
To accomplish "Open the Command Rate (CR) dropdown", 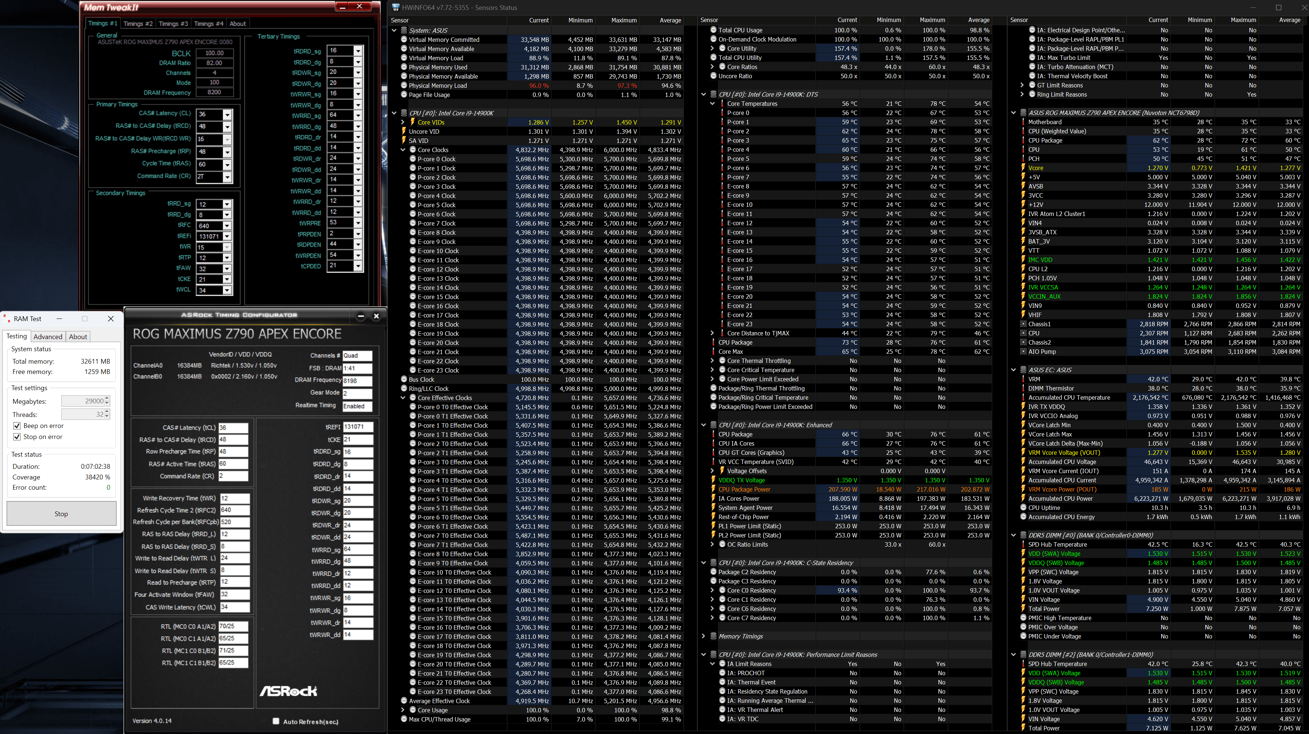I will [227, 177].
